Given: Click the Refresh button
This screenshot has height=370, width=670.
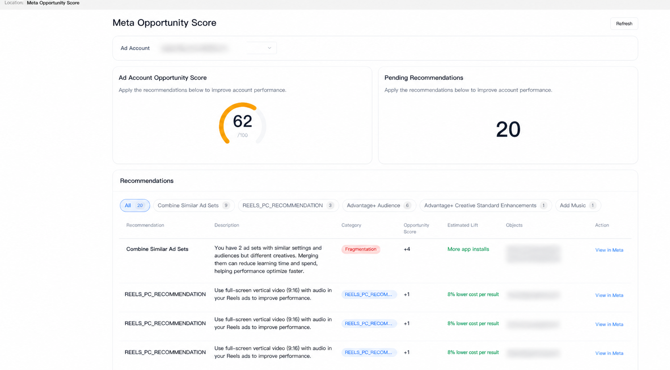Looking at the screenshot, I should (624, 23).
